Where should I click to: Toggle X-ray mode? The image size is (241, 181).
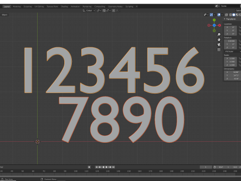pos(226,15)
